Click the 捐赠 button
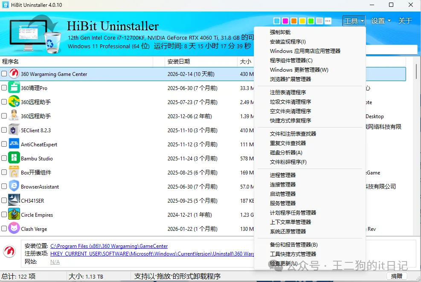This screenshot has height=282, width=421. click(397, 276)
